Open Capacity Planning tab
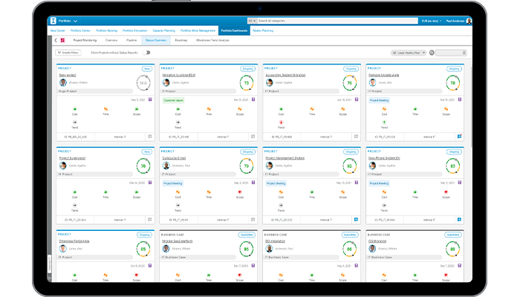The width and height of the screenshot is (520, 297). tap(164, 30)
